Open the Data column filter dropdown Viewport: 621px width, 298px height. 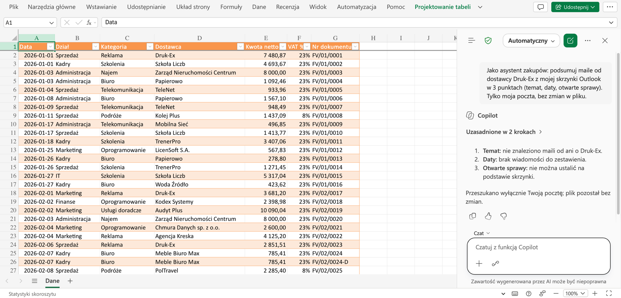point(50,47)
